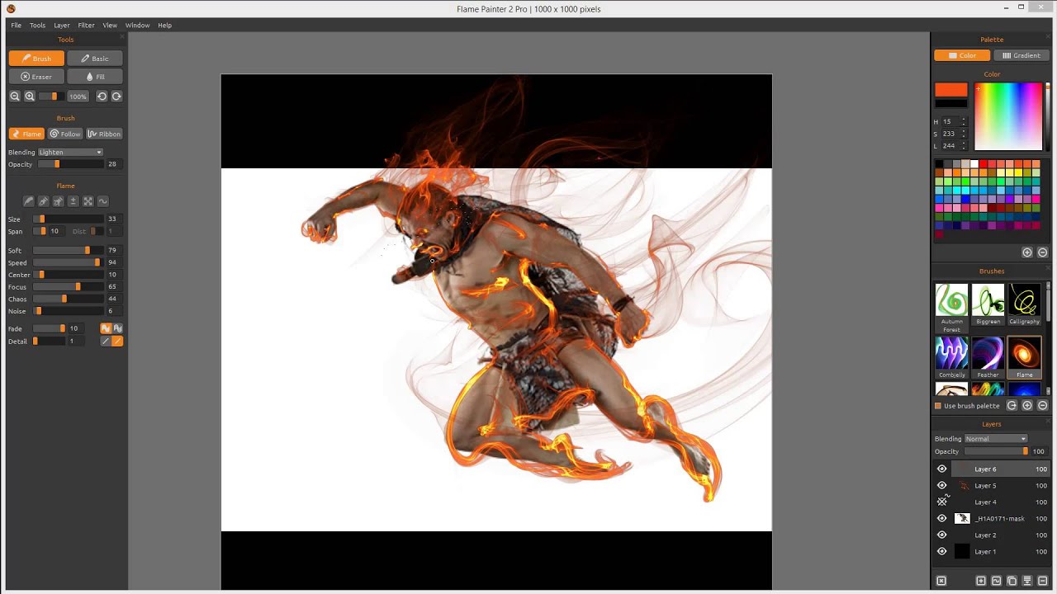Hide Layer 5 with its eye icon
Image resolution: width=1057 pixels, height=594 pixels.
pyautogui.click(x=941, y=485)
